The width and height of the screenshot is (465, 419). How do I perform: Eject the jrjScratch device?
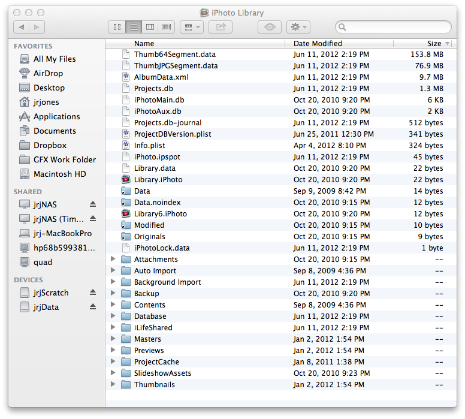pos(93,293)
